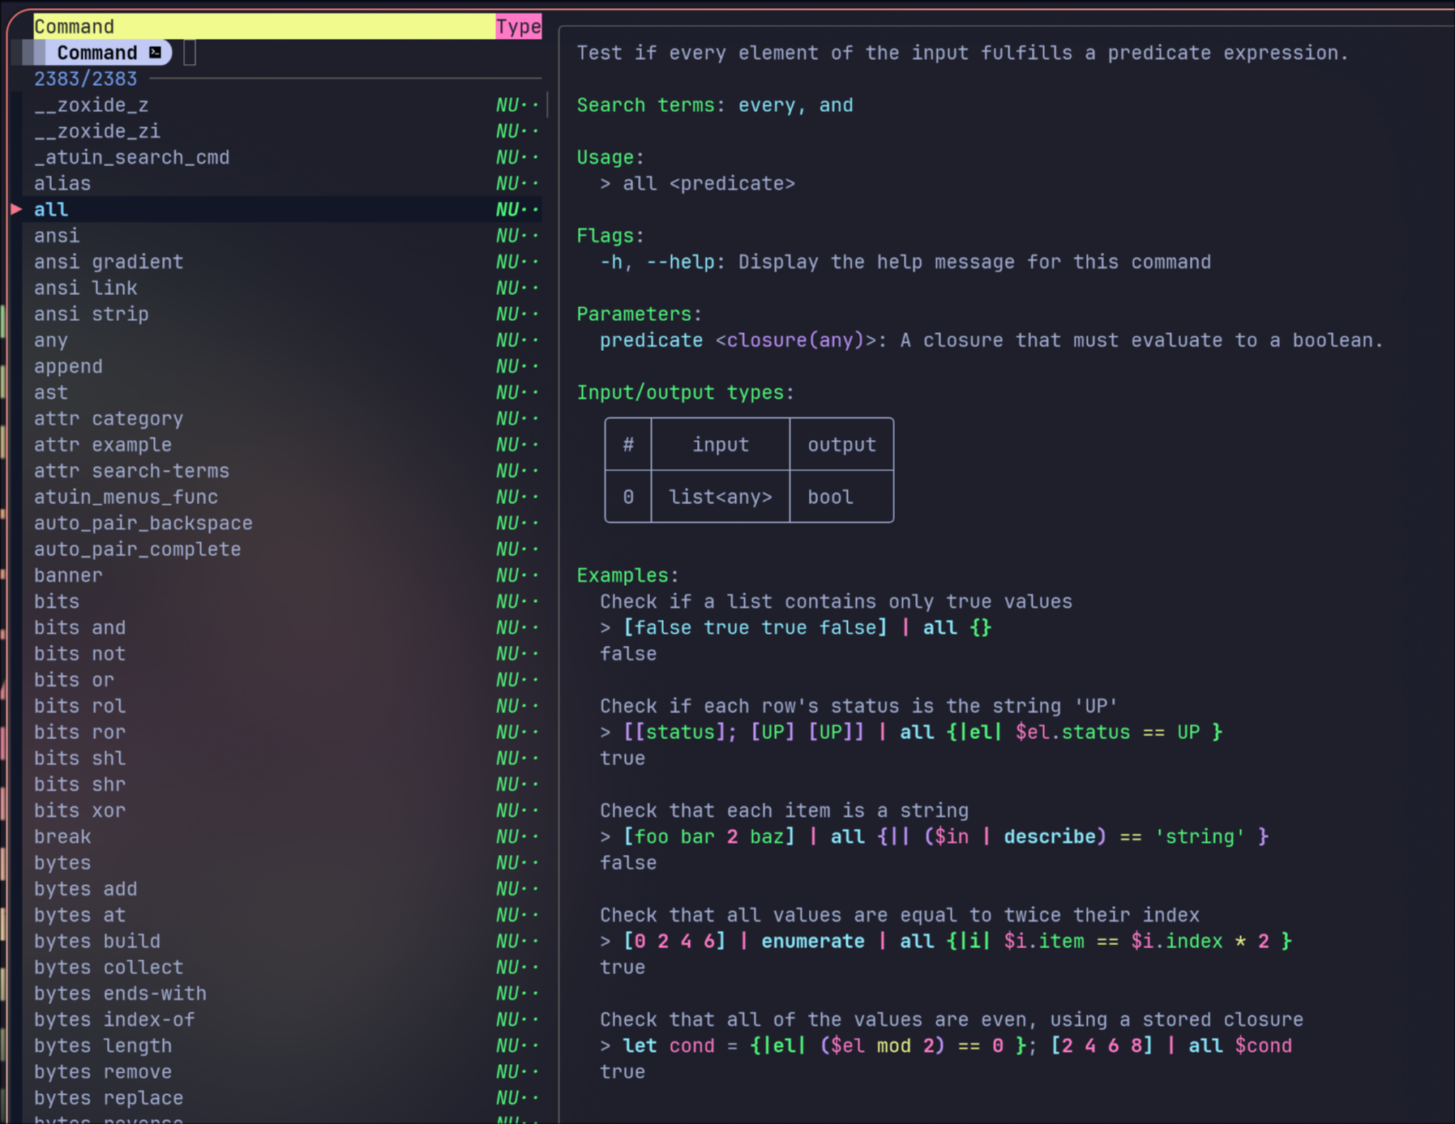
Task: Click the NU type badge for 'bytes build'
Action: pos(516,941)
